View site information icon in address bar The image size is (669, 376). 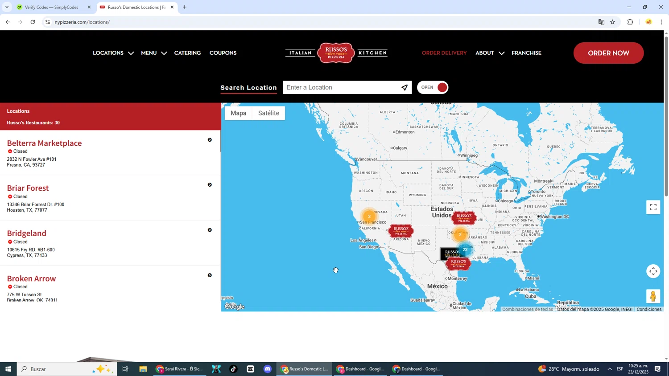click(x=48, y=22)
